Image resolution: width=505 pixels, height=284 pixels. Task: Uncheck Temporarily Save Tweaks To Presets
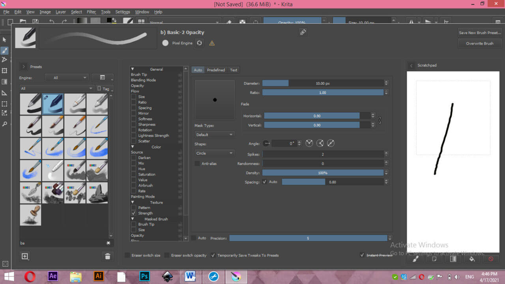click(213, 255)
